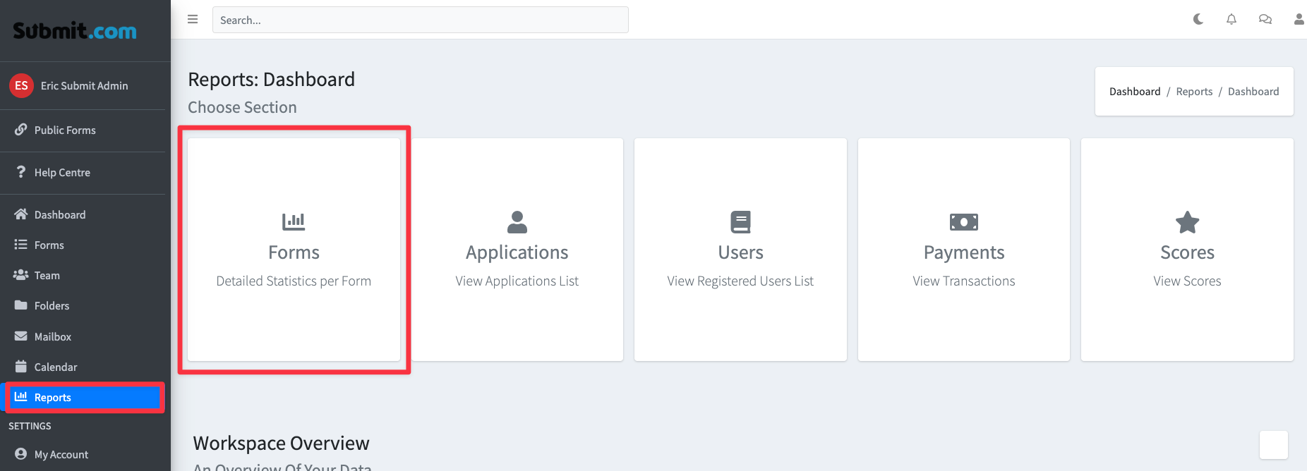The width and height of the screenshot is (1307, 471).
Task: Click the Users book icon
Action: point(740,222)
